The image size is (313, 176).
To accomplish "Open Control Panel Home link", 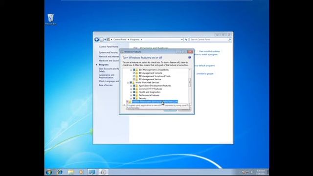I will tap(109, 47).
